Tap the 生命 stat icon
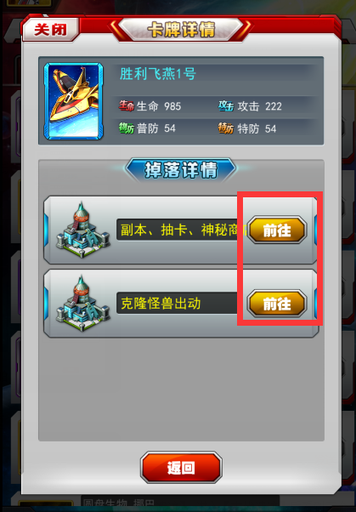Viewport: 356px width, 512px height. pyautogui.click(x=127, y=105)
